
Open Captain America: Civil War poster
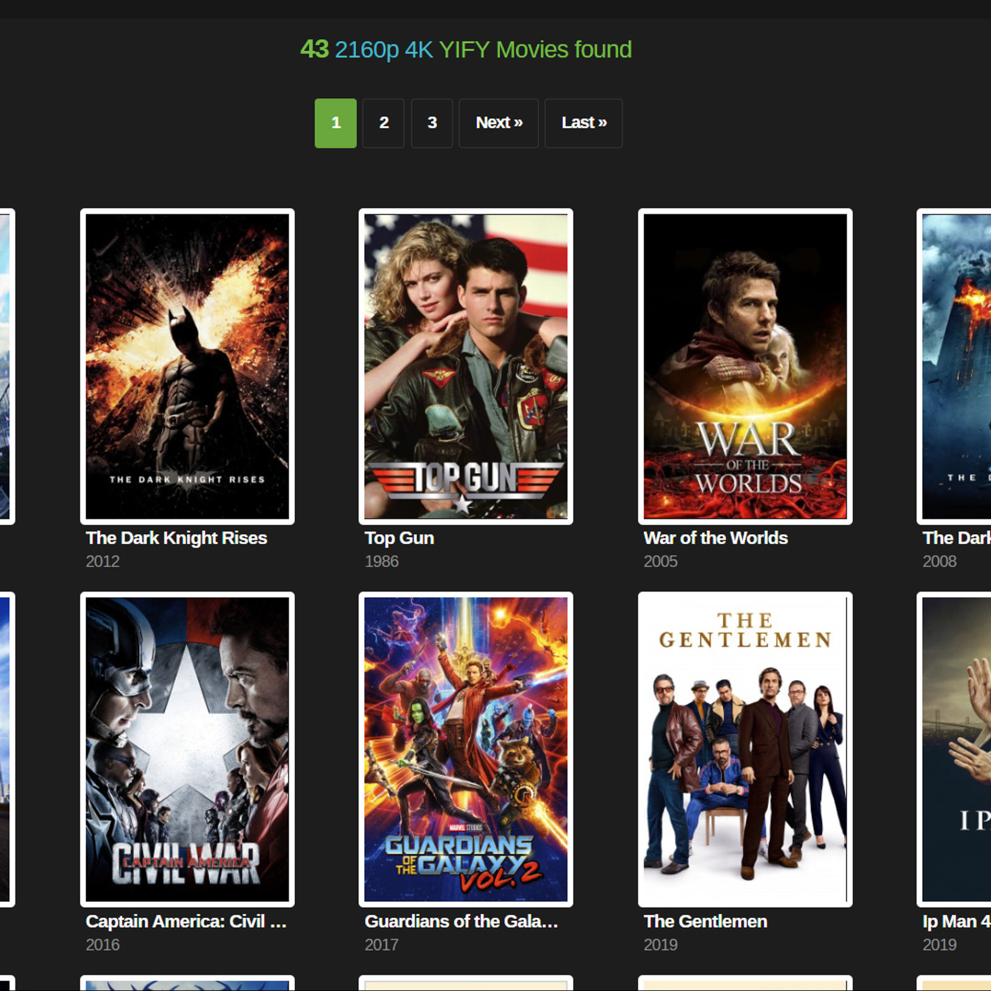(x=187, y=749)
